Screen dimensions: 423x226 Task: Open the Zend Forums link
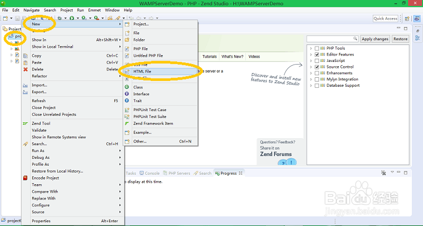click(275, 154)
